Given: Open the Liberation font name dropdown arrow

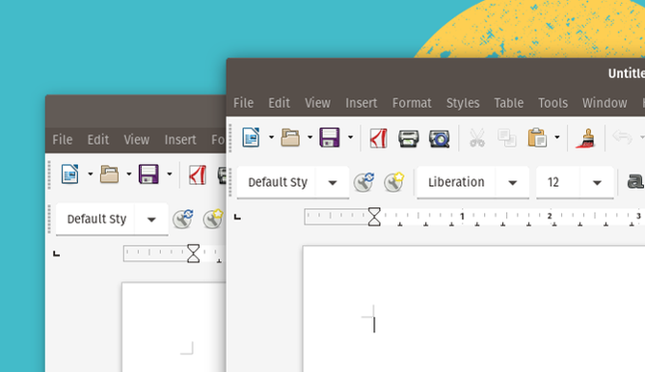Looking at the screenshot, I should [513, 182].
